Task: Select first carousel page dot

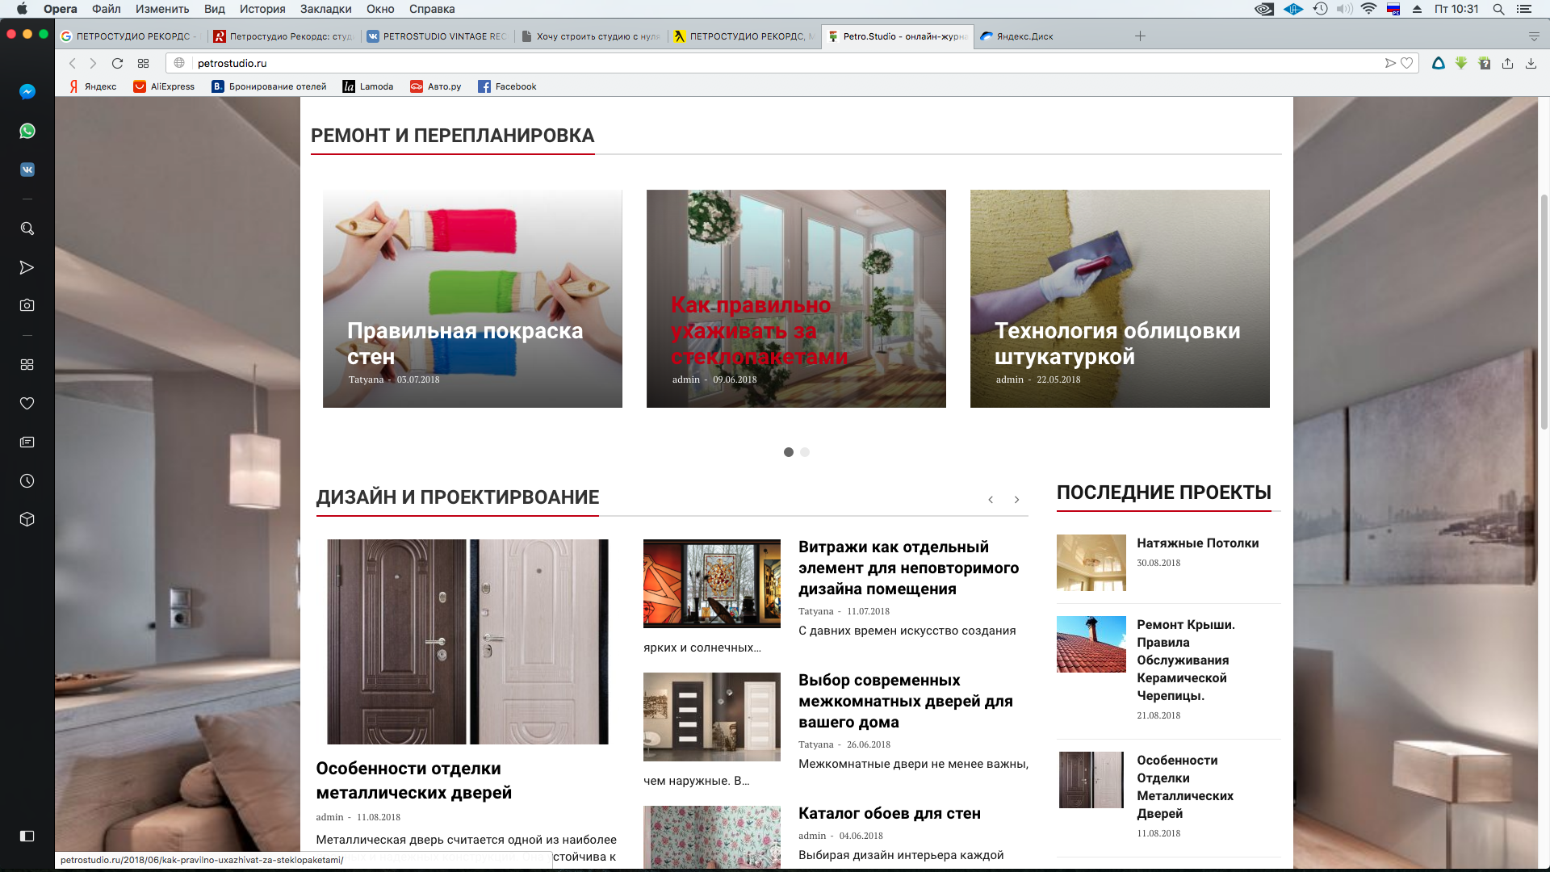Action: 789,452
